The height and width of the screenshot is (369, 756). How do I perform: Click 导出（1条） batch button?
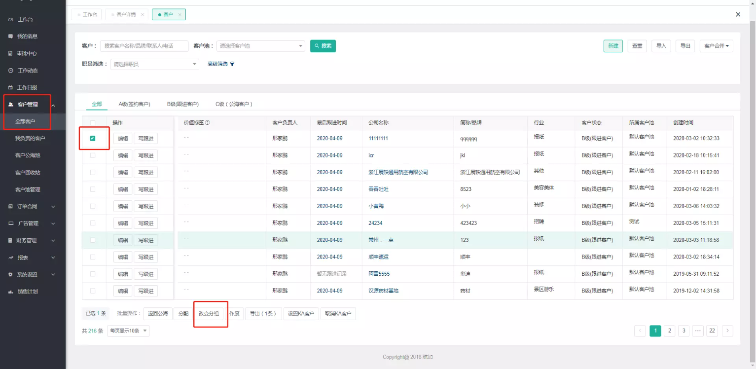(x=263, y=314)
